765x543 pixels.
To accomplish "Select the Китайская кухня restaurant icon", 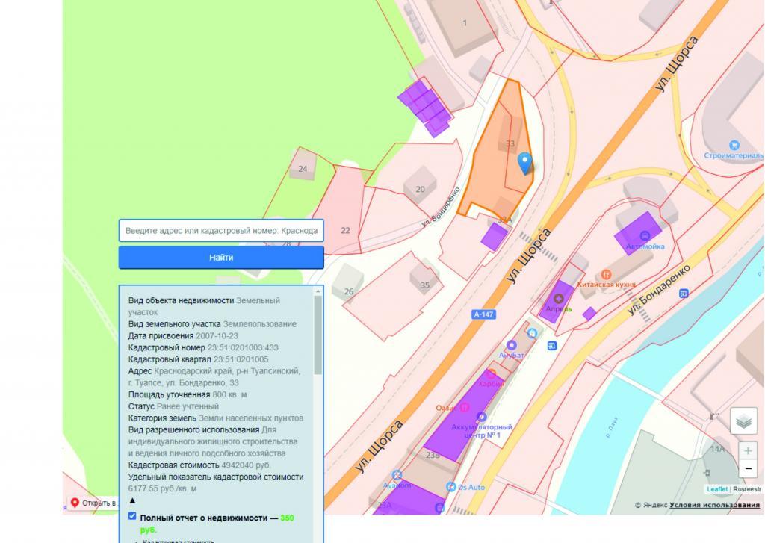I will pos(606,275).
